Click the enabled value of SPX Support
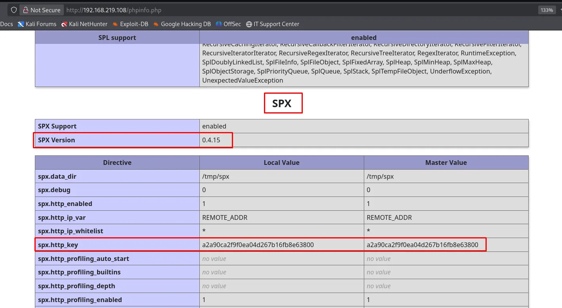 click(214, 126)
